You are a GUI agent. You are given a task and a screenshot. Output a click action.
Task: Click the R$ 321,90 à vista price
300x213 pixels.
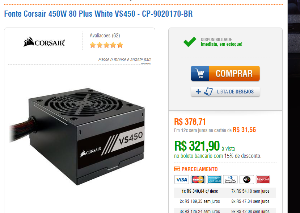coord(204,146)
